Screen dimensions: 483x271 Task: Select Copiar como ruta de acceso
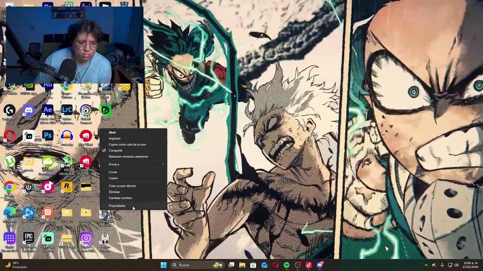coord(133,145)
